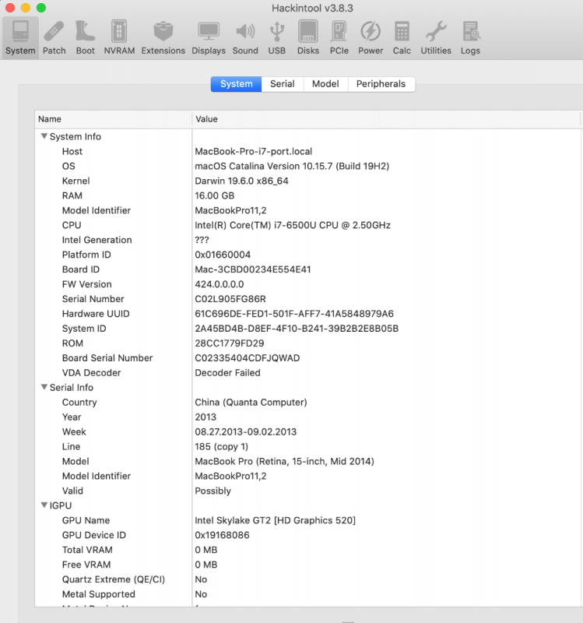583x623 pixels.
Task: Collapse the System Info group
Action: coord(44,136)
